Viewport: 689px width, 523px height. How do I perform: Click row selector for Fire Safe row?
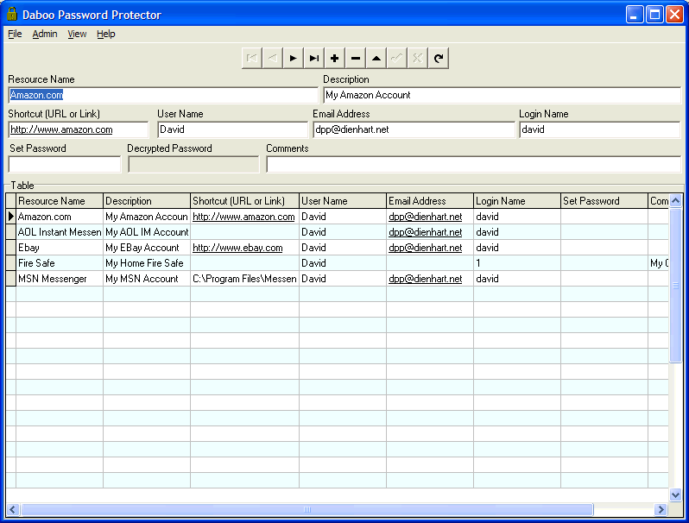[11, 263]
